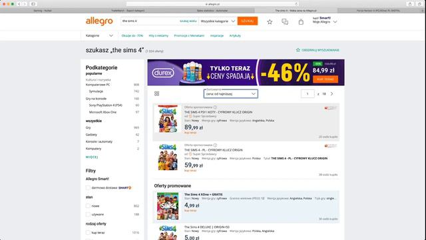Open the sorting dropdown cena od najniższej

click(231, 93)
